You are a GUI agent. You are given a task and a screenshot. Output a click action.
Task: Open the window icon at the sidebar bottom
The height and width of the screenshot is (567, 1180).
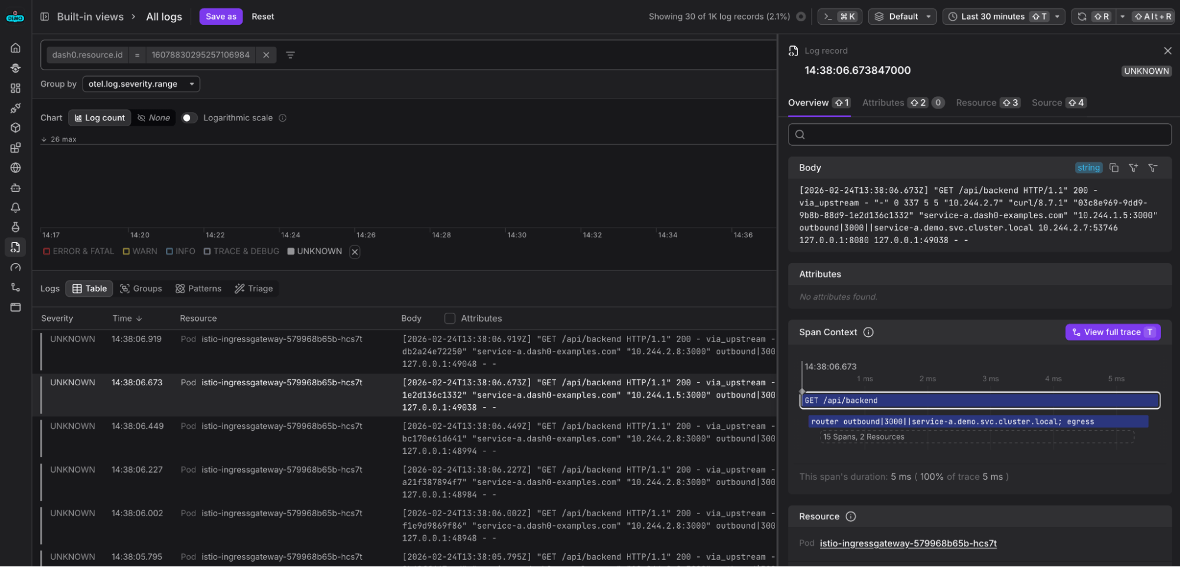pyautogui.click(x=15, y=307)
